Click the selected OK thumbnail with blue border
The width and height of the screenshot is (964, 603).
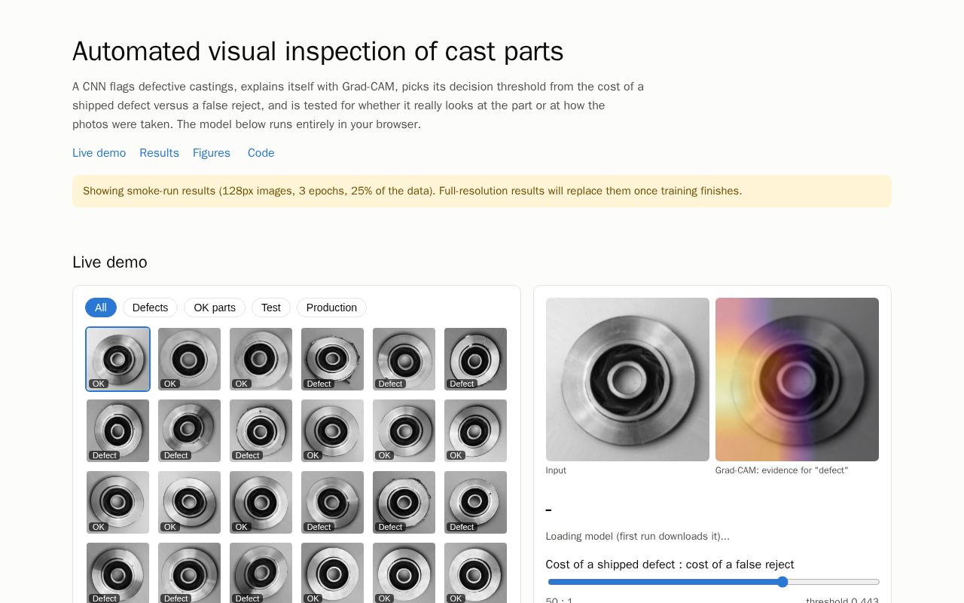117,359
